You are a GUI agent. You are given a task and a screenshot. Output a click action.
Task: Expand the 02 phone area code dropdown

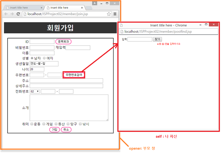[35, 91]
